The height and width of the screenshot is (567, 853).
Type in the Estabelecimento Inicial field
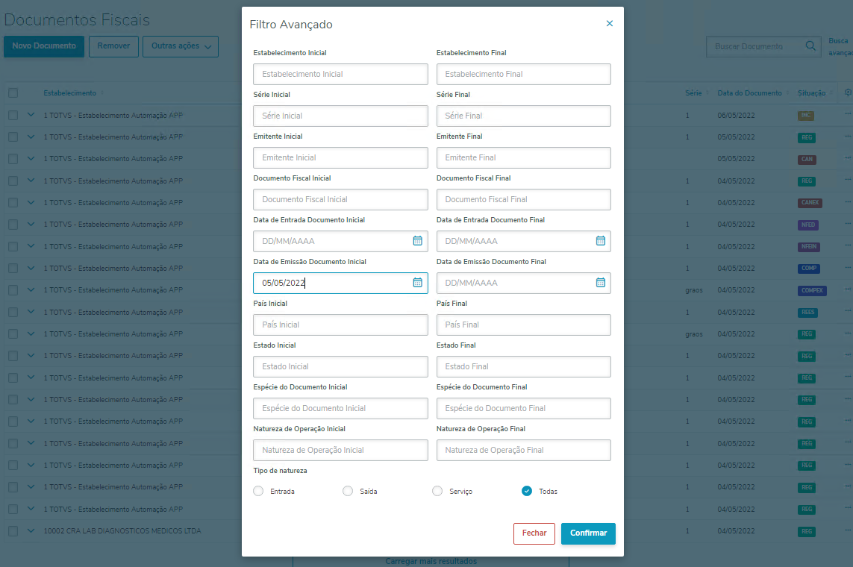340,74
